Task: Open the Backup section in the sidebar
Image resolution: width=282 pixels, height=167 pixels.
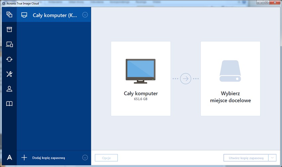Action: [9, 15]
